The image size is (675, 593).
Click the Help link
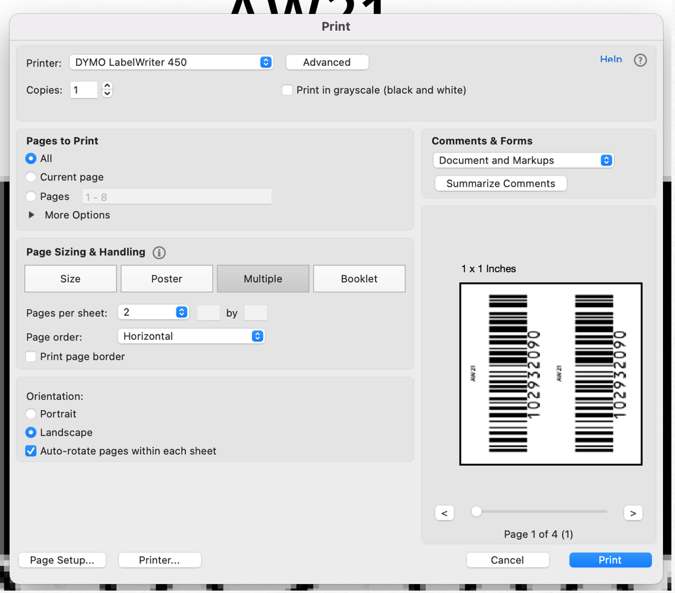[x=611, y=59]
